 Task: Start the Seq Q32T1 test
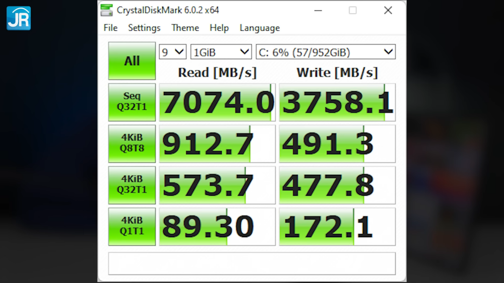pyautogui.click(x=132, y=102)
